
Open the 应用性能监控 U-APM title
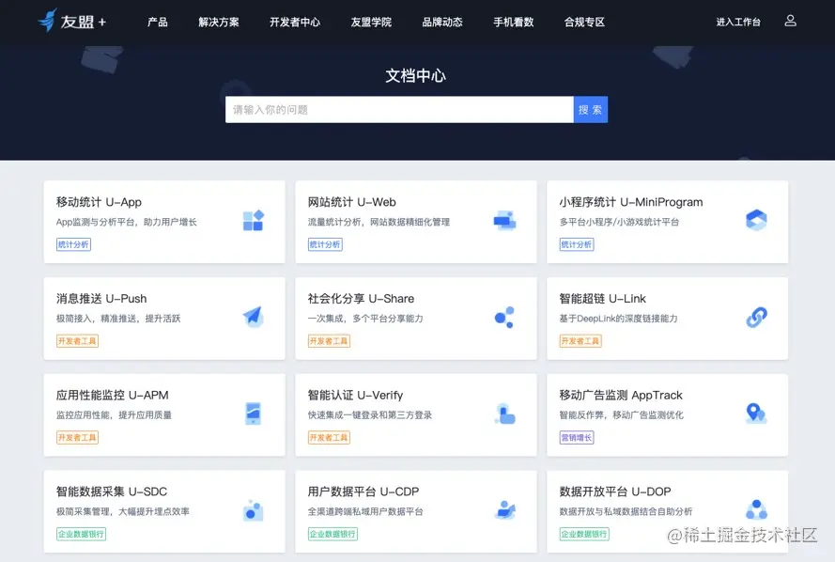(x=113, y=395)
